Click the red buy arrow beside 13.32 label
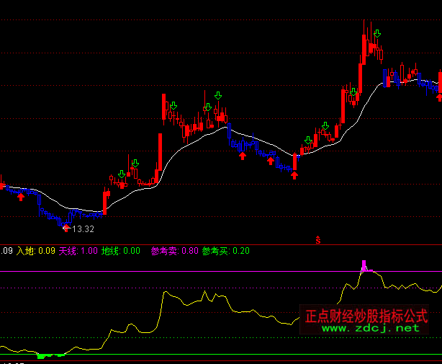Image resolution: width=442 pixels, height=364 pixels. tap(66, 228)
